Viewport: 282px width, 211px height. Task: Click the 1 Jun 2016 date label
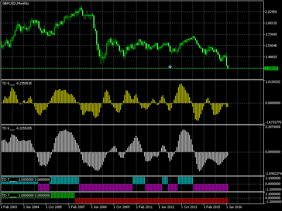[234, 207]
